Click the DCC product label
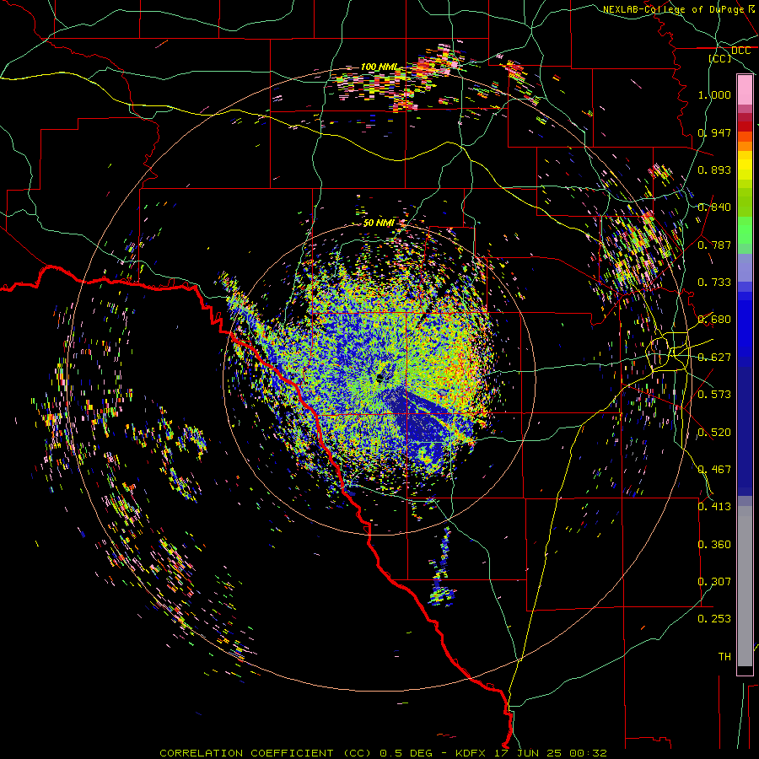The width and height of the screenshot is (759, 759). pos(740,51)
